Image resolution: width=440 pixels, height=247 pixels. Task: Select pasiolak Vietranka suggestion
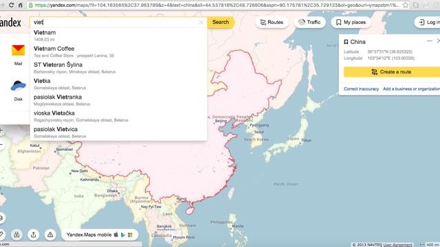point(119,100)
